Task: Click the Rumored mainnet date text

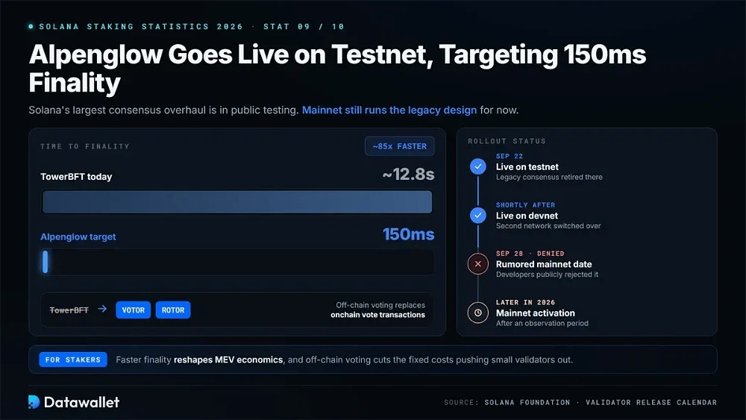Action: coord(544,265)
